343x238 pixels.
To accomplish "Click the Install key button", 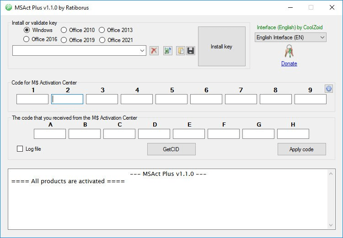I will 222,46.
